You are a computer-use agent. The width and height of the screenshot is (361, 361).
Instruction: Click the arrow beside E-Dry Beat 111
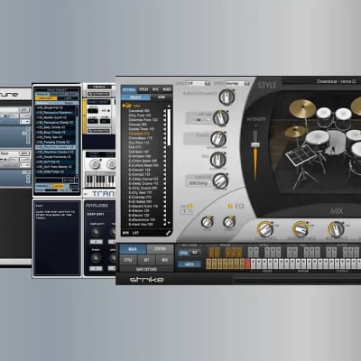coord(164,192)
